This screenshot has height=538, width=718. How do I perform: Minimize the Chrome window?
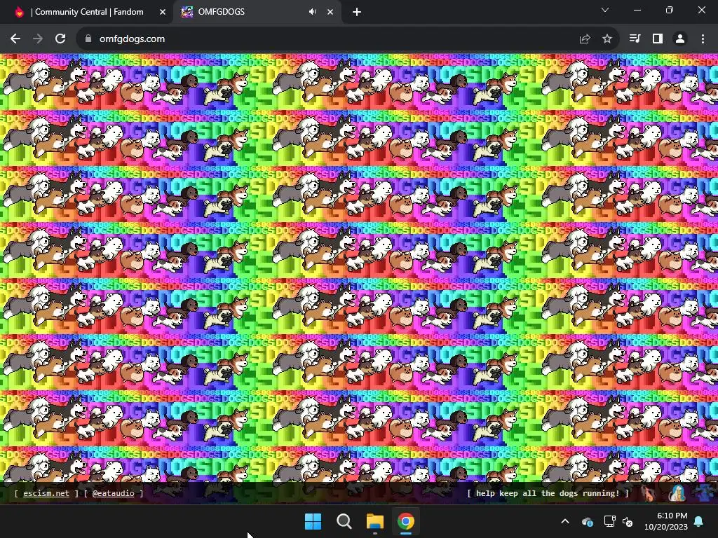637,10
